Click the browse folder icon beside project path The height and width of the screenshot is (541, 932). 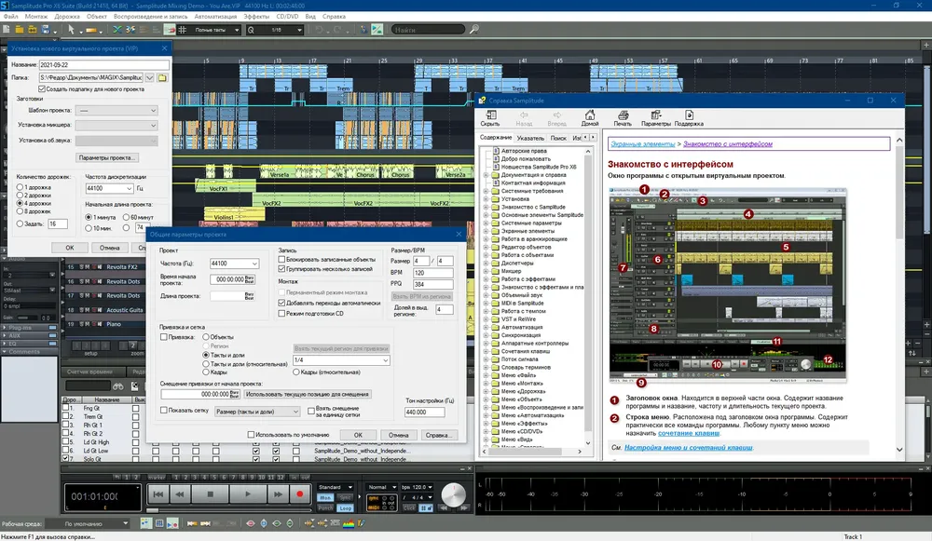click(162, 78)
